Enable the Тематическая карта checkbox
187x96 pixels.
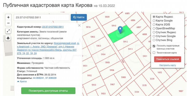[154, 53]
